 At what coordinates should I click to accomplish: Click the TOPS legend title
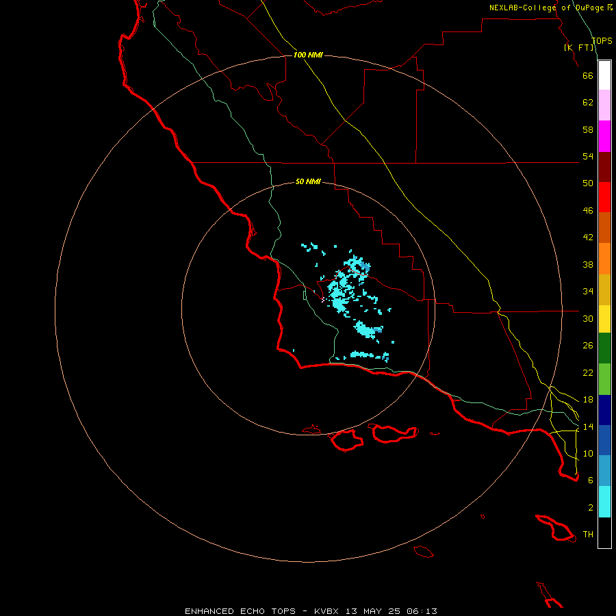pos(602,41)
